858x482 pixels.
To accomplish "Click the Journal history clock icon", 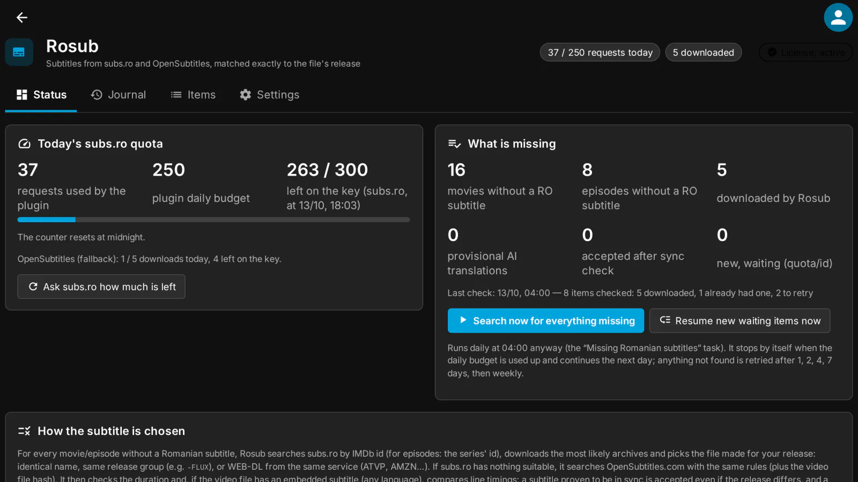I will (x=97, y=95).
